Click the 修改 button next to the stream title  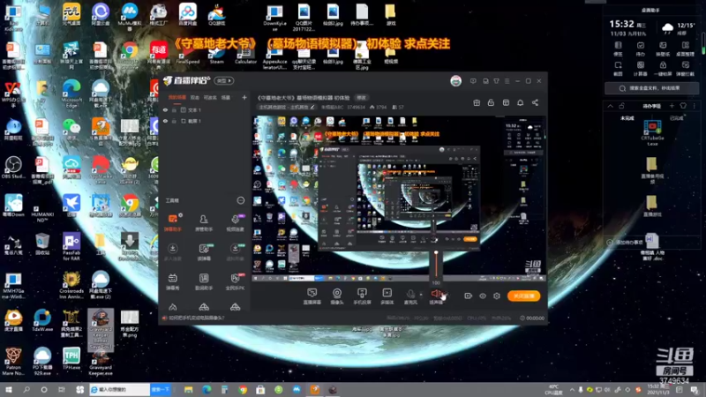coord(361,97)
